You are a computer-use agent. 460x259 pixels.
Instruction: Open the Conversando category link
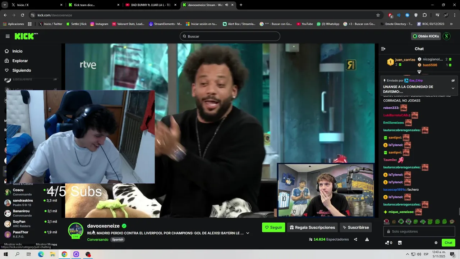pos(97,240)
